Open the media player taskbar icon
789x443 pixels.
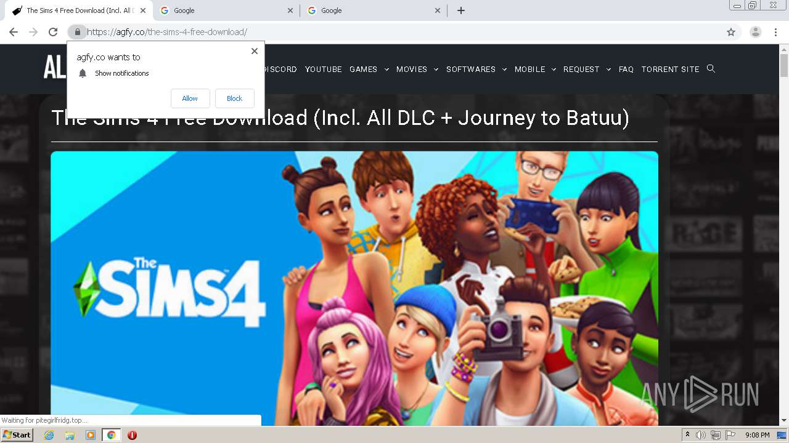click(91, 435)
